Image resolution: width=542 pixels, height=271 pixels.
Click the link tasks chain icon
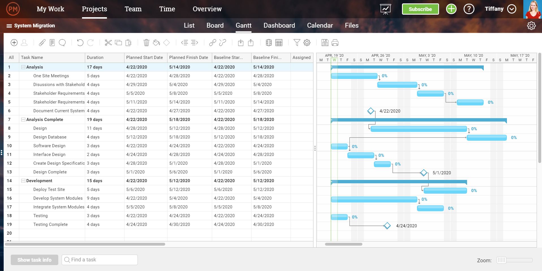[212, 43]
